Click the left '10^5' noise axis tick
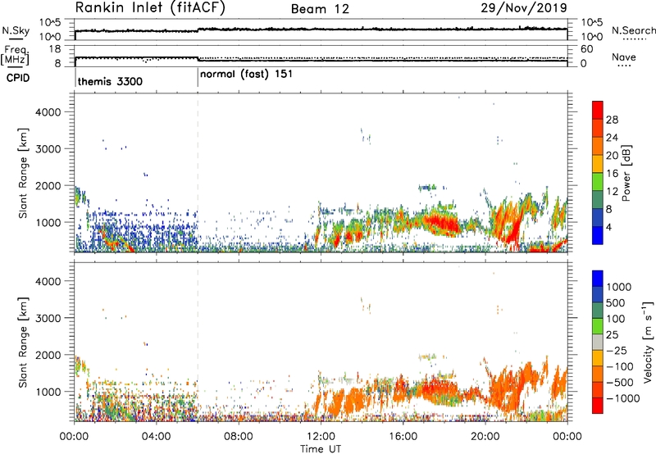Screen dimensions: 656x454 coord(50,23)
